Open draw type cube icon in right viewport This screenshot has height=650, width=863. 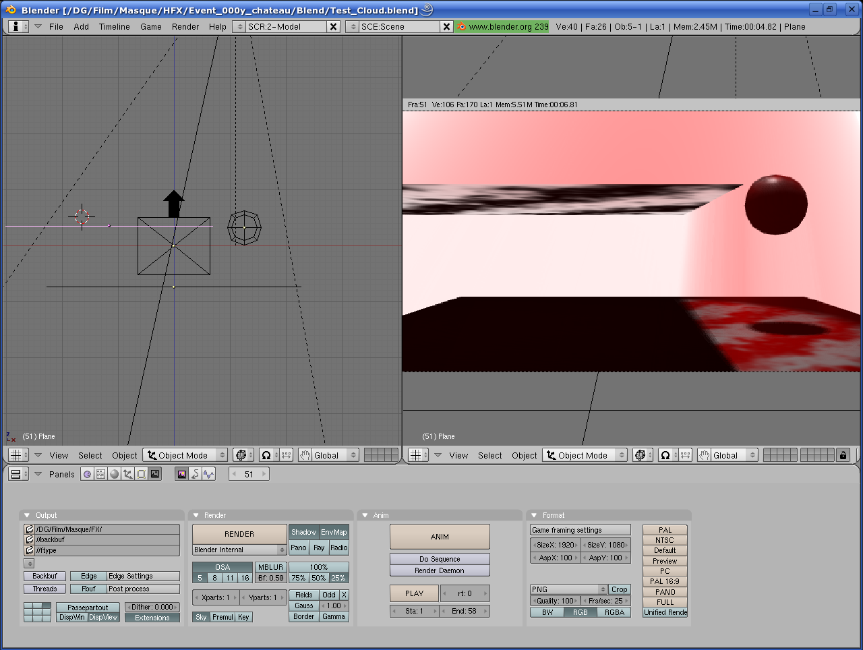click(x=643, y=455)
